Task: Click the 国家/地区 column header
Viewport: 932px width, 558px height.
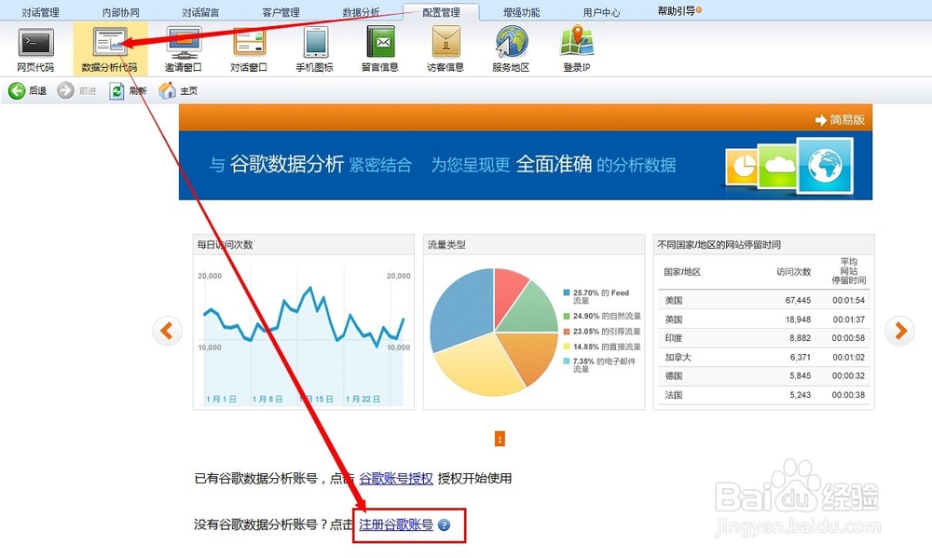Action: pos(682,272)
